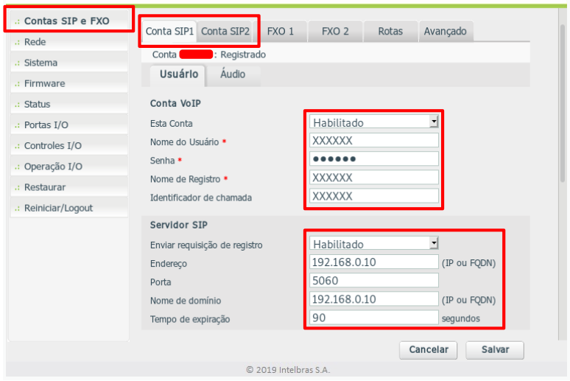The width and height of the screenshot is (570, 381).
Task: Click the Tempo de expiração field
Action: (x=374, y=318)
